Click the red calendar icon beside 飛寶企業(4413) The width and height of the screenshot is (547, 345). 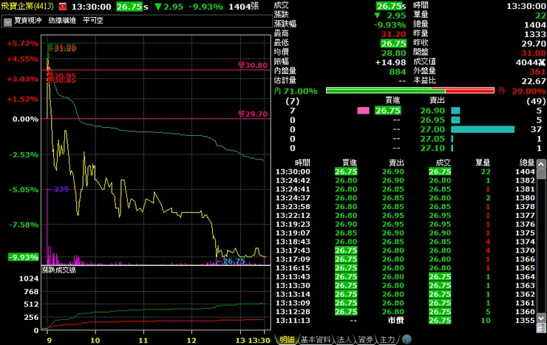tap(62, 6)
